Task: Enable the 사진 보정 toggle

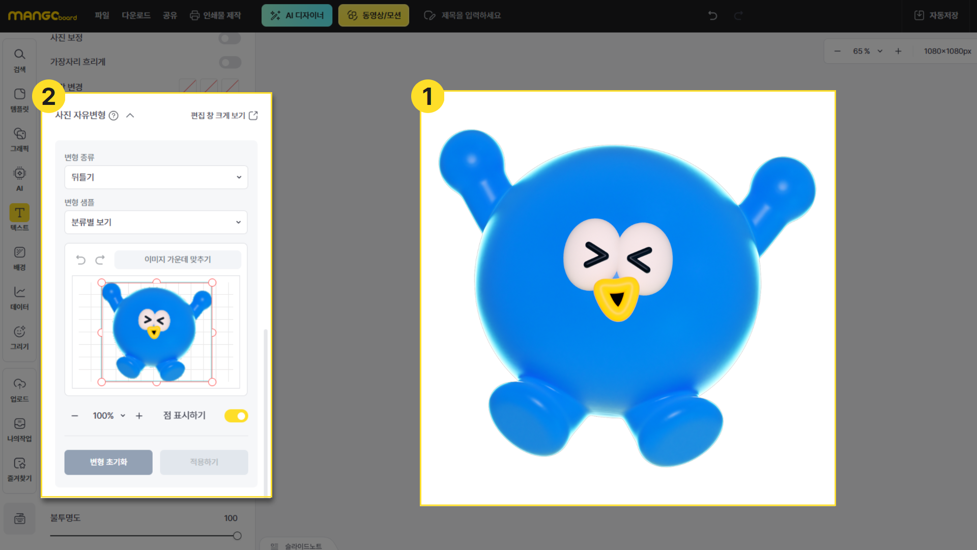Action: click(x=230, y=38)
